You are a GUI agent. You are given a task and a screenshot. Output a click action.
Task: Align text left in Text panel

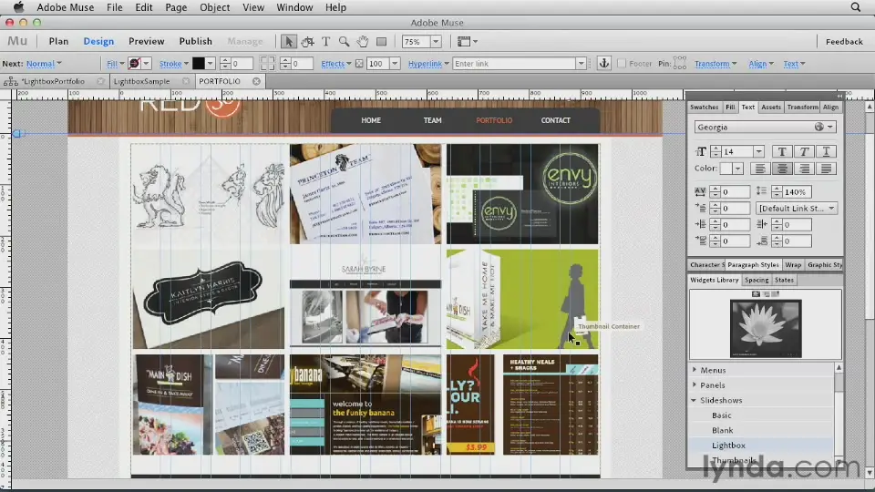point(759,168)
